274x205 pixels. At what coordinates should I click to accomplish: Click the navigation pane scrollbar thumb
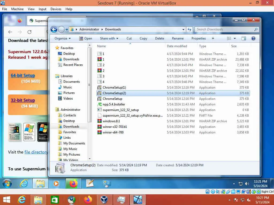[89, 85]
